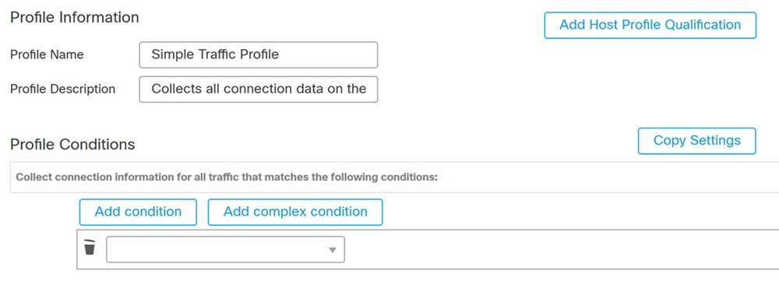Click the Copy Settings button
The height and width of the screenshot is (281, 779).
(697, 141)
